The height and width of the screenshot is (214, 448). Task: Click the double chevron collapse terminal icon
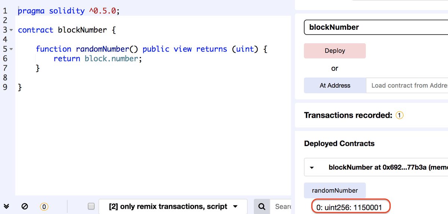pos(7,206)
